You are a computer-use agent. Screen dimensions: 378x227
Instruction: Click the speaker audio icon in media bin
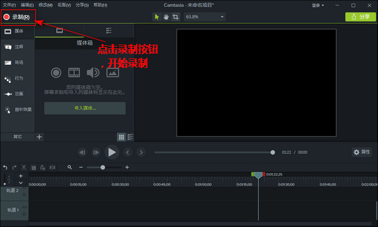click(93, 73)
